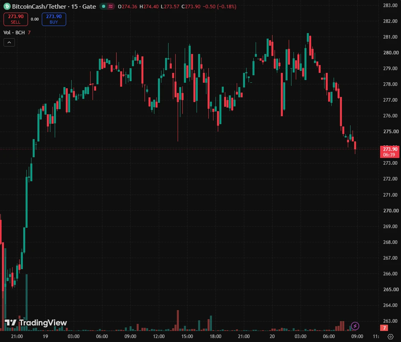Click the red 273.90 SELL button
The height and width of the screenshot is (342, 401).
pyautogui.click(x=16, y=19)
